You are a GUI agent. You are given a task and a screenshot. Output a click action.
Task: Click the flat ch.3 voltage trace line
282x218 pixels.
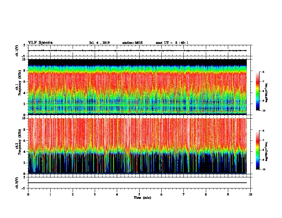137,183
